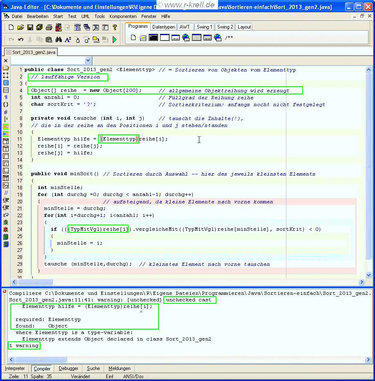Close the editor pane with X sidebar icon
This screenshot has height=381, width=375.
click(x=6, y=60)
